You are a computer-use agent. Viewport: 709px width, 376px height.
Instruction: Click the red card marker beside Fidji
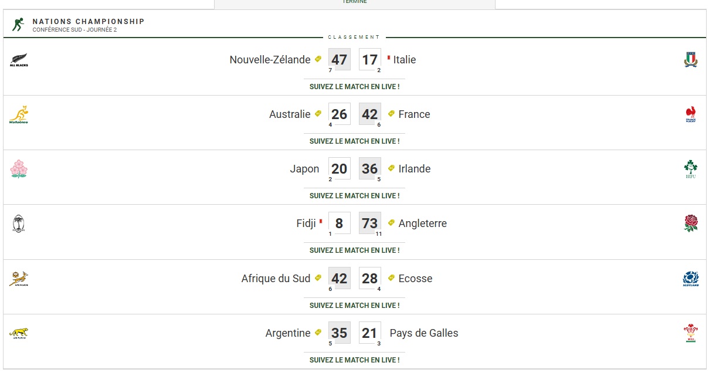tap(321, 222)
